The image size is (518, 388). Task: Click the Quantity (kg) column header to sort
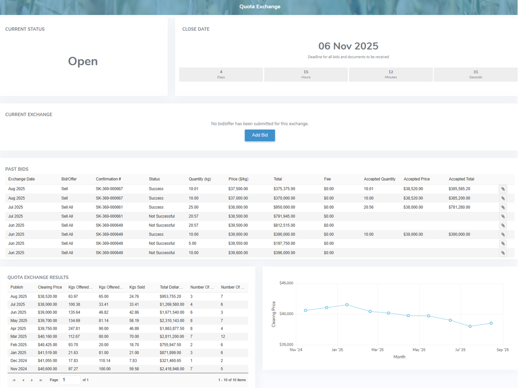[x=200, y=179]
